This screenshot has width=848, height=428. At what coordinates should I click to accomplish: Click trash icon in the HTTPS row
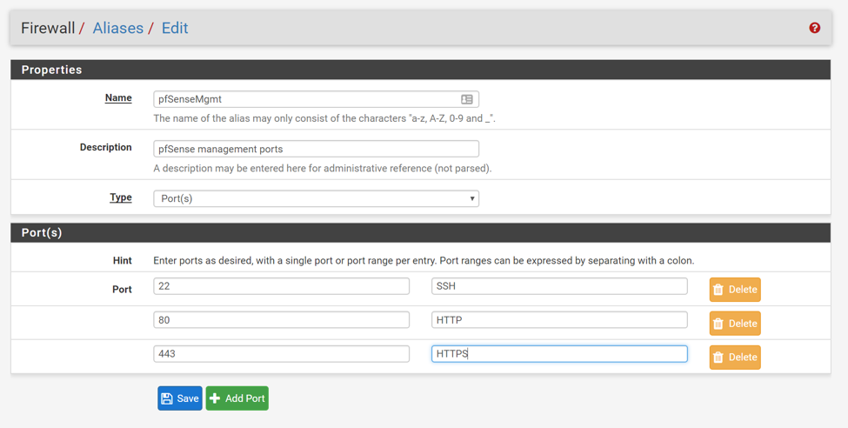click(718, 358)
